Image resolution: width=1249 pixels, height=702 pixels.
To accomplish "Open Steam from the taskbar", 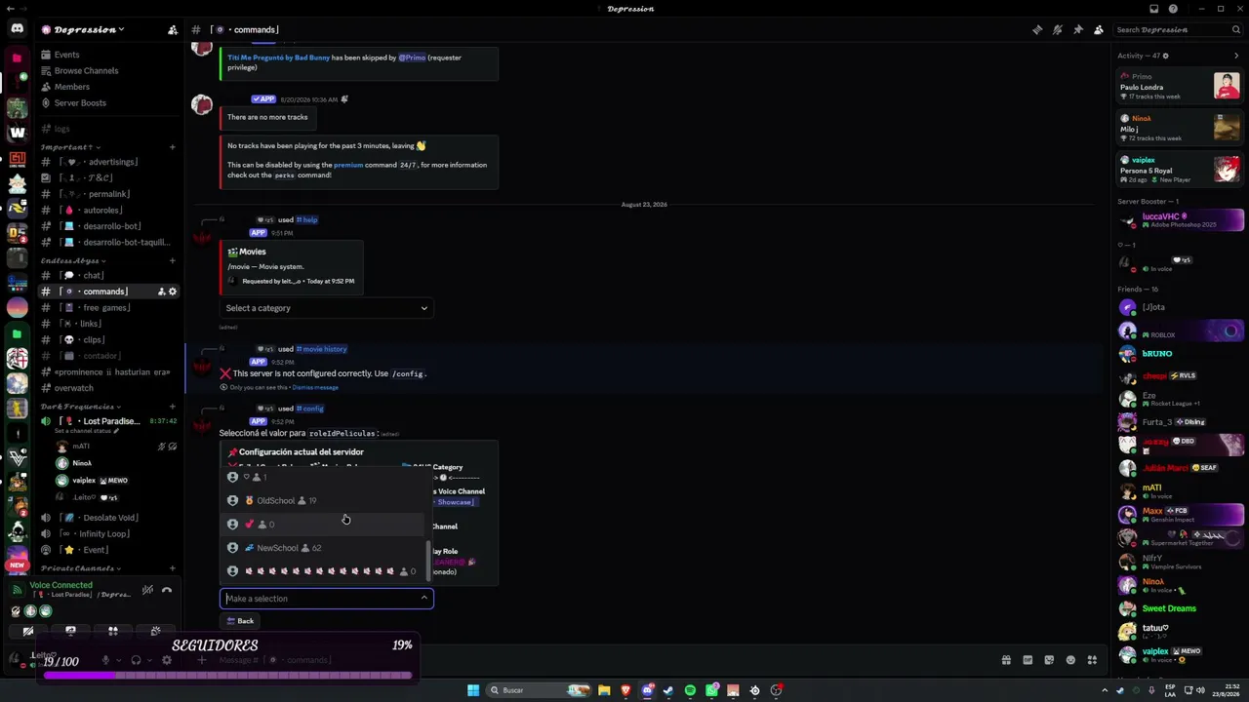I will pos(668,690).
